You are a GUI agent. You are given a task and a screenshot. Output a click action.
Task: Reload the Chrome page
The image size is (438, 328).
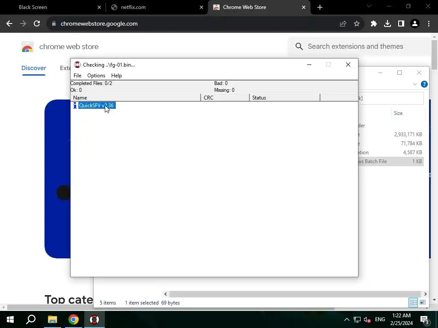(37, 24)
